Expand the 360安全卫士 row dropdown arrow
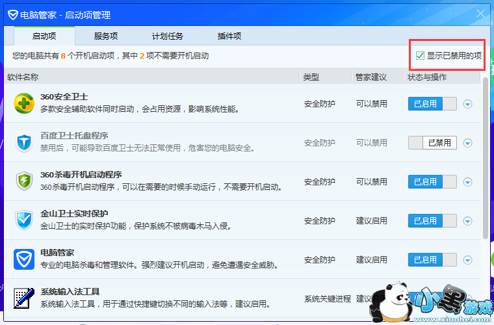This screenshot has width=494, height=325. pos(467,104)
